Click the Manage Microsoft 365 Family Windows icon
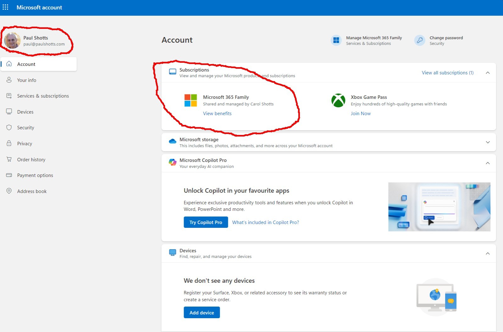 click(336, 40)
